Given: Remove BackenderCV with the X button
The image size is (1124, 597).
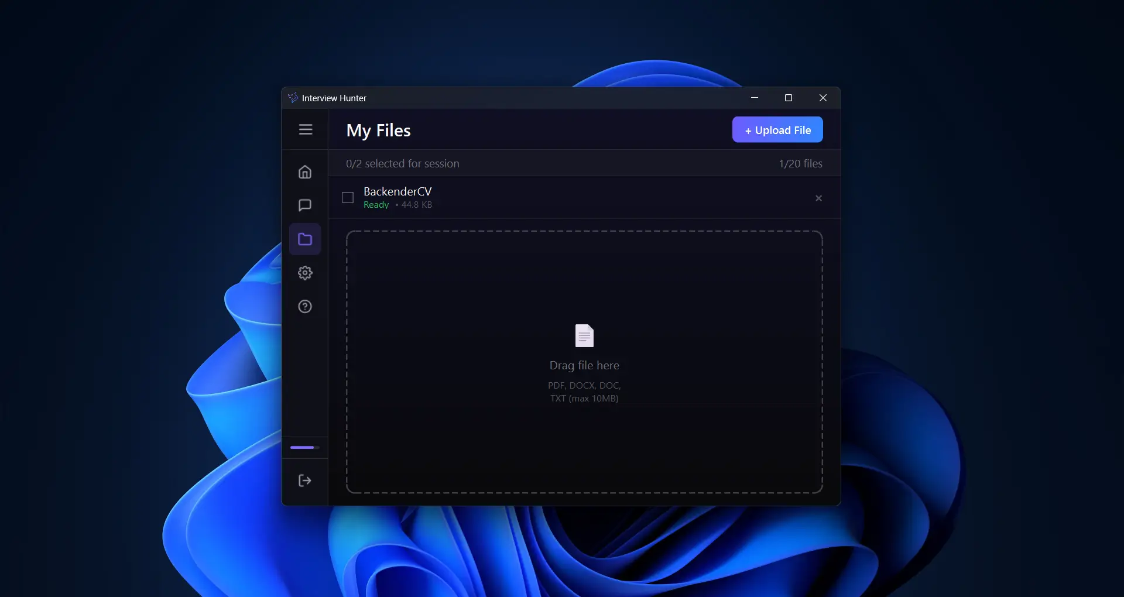Looking at the screenshot, I should [818, 198].
